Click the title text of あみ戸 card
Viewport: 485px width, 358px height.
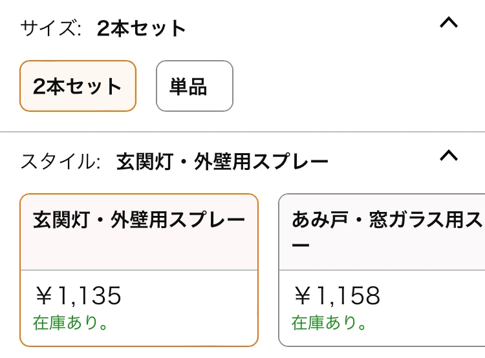[388, 229]
